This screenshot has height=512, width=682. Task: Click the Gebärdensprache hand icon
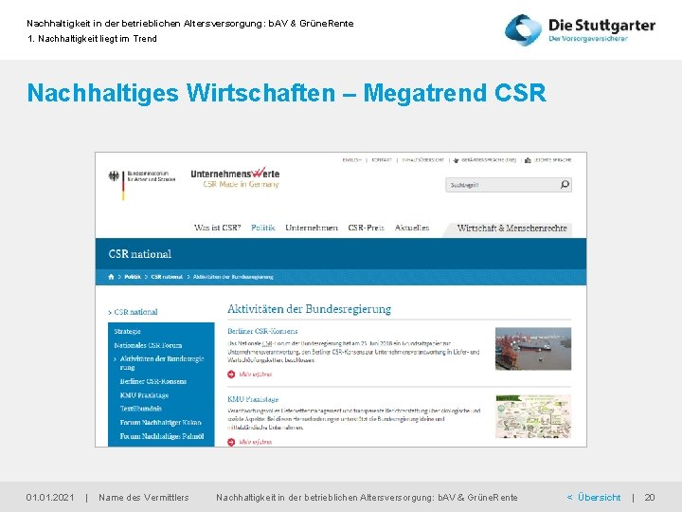(x=456, y=160)
